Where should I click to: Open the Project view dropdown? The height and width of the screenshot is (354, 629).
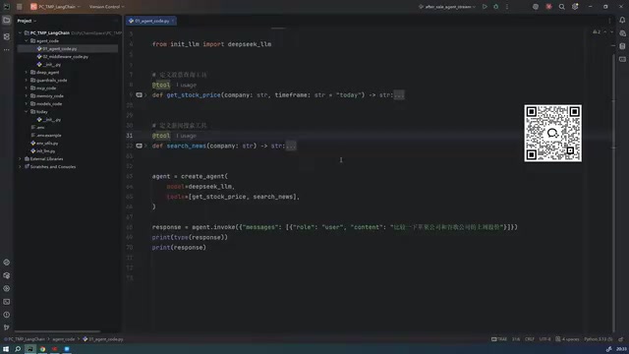pos(27,21)
